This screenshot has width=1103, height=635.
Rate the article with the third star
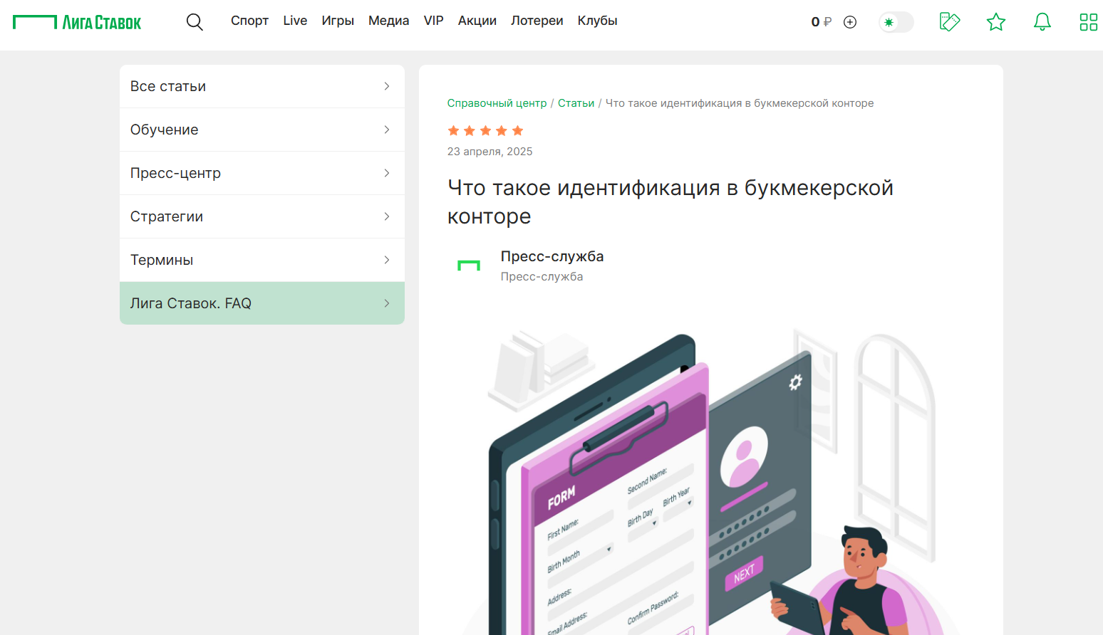(485, 130)
